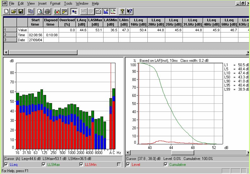Click the instrument data transfer icon
250x174 pixels.
(x=57, y=12)
